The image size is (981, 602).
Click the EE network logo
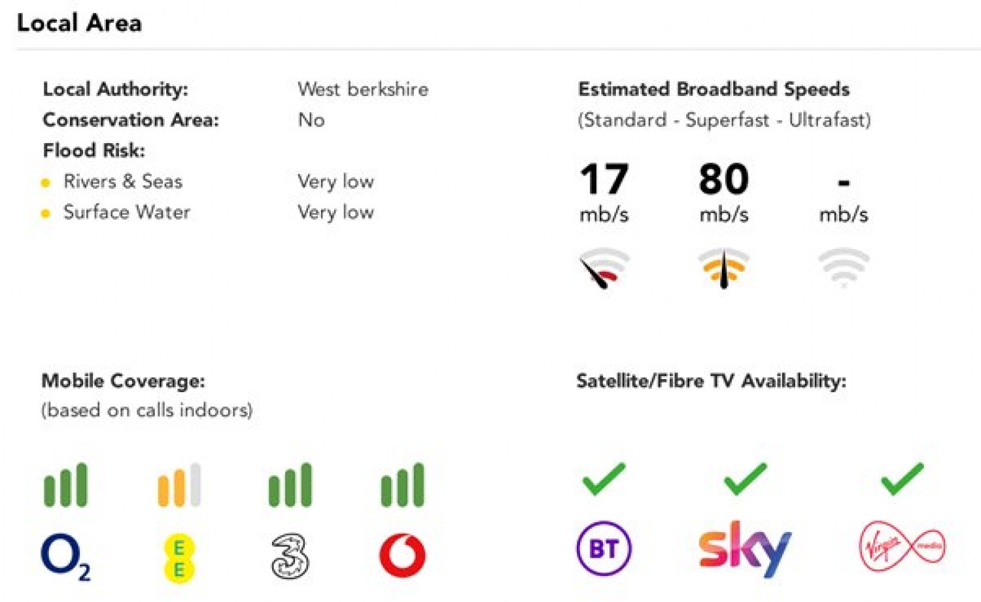pos(179,558)
